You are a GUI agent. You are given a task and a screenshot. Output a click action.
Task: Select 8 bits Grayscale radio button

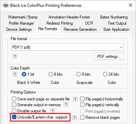click(x=78, y=74)
